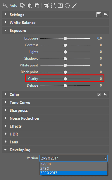Select the Crop tool icon
The width and height of the screenshot is (112, 180).
click(46, 6)
